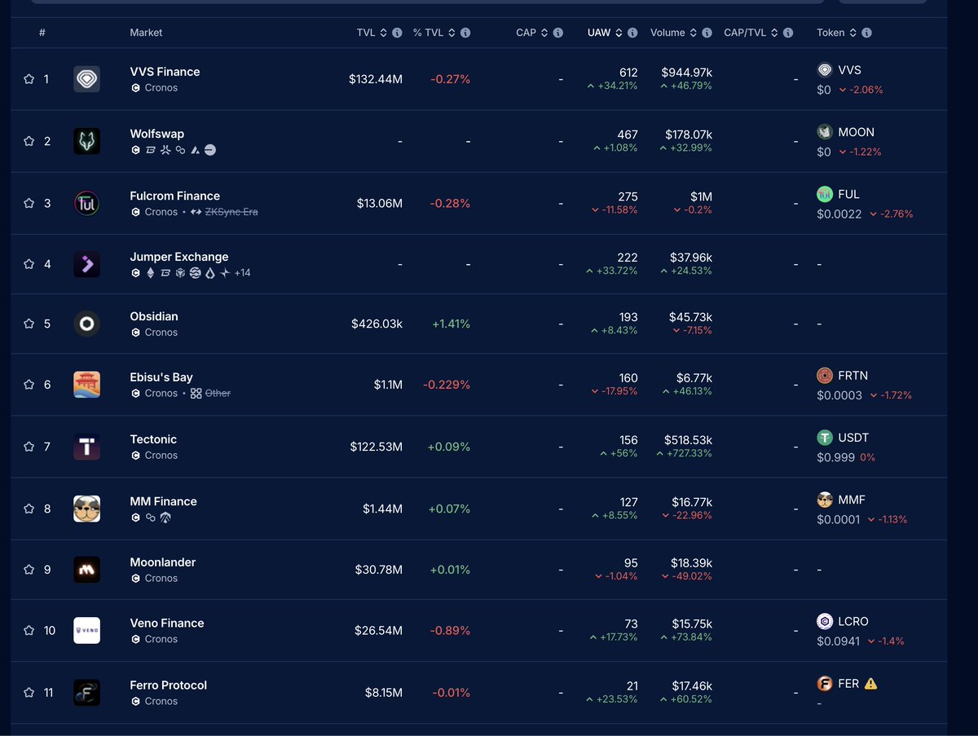Image resolution: width=978 pixels, height=736 pixels.
Task: Toggle the star next to Ebisu's Bay
Action: 29,385
